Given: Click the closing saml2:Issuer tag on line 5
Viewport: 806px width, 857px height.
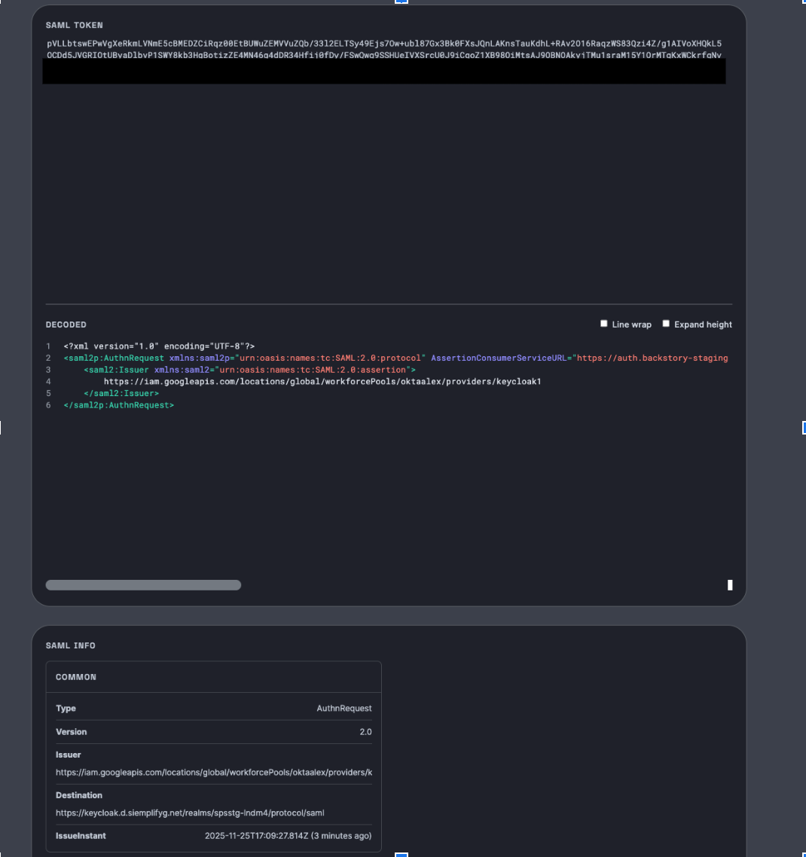Looking at the screenshot, I should pyautogui.click(x=121, y=393).
